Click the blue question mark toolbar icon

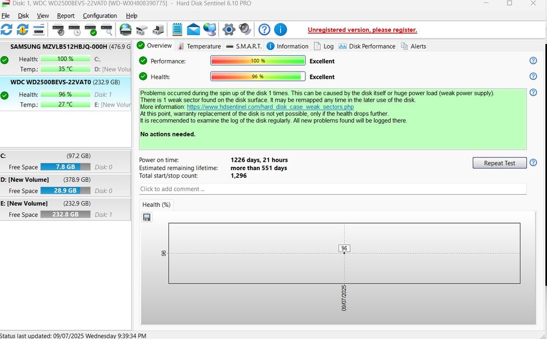click(264, 30)
